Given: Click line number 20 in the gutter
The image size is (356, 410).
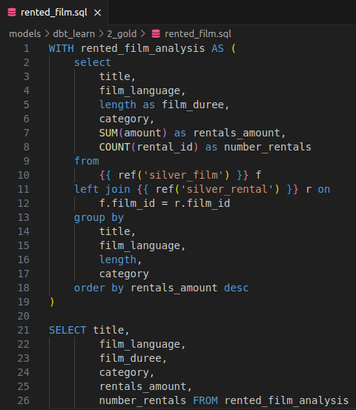Looking at the screenshot, I should tap(24, 316).
